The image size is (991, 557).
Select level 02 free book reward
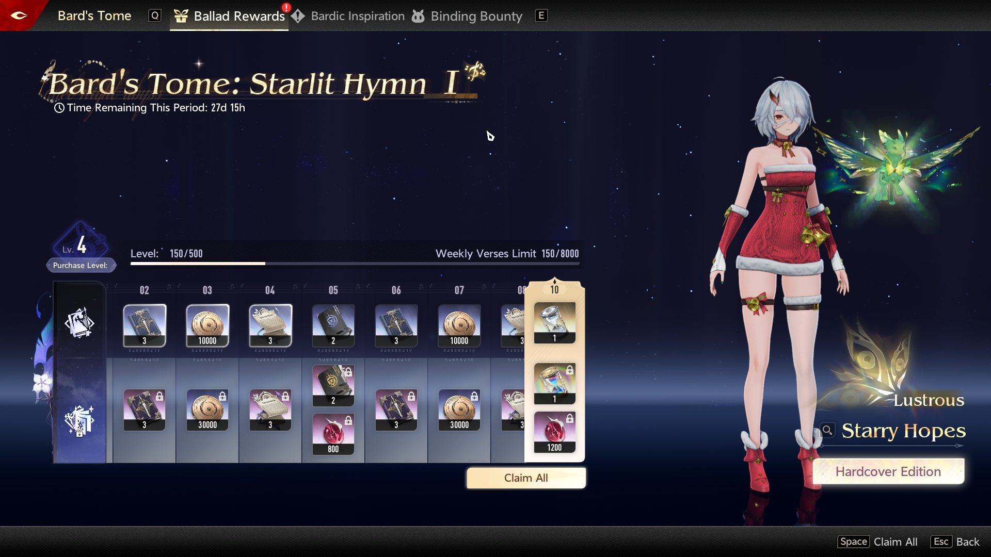pyautogui.click(x=145, y=325)
